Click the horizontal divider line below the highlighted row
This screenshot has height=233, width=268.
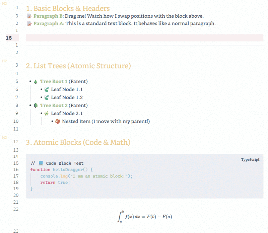point(144,45)
